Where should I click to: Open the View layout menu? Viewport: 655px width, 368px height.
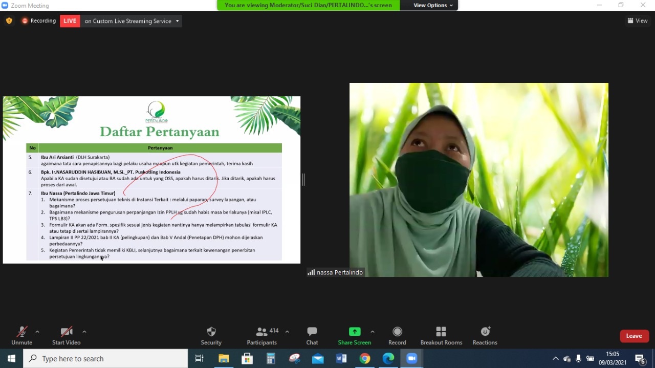tap(638, 21)
